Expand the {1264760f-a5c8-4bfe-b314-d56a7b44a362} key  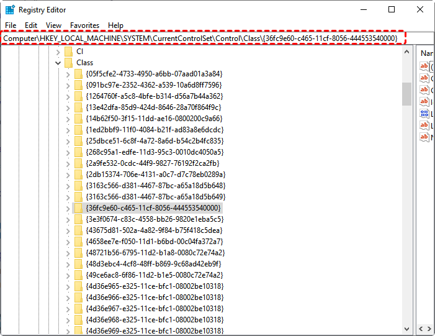[x=68, y=97]
